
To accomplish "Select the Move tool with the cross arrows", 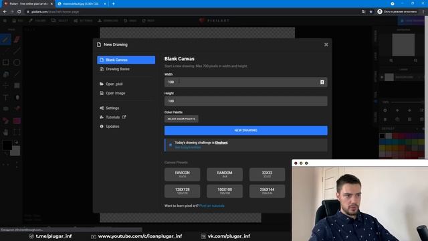I will click(5, 86).
